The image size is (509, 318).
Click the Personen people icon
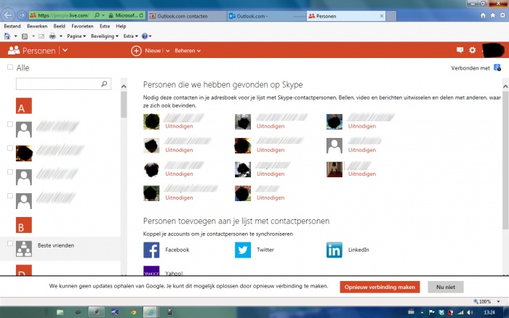(x=14, y=50)
